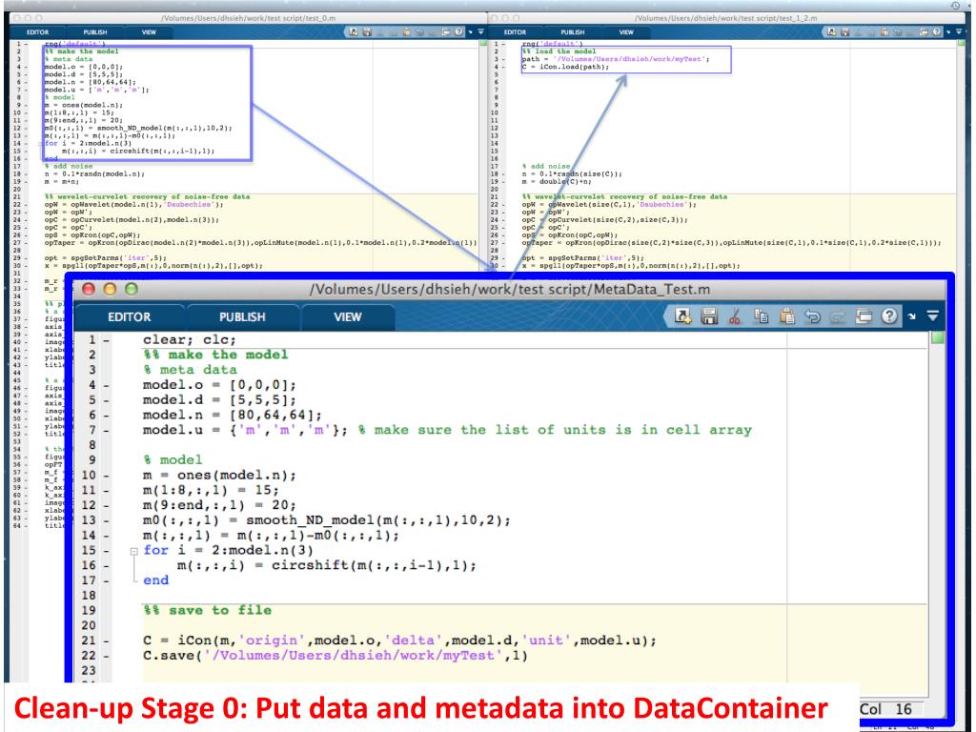Switch to PUBLISH tab in test_0.m window
Viewport: 976px width, 732px height.
coord(95,31)
